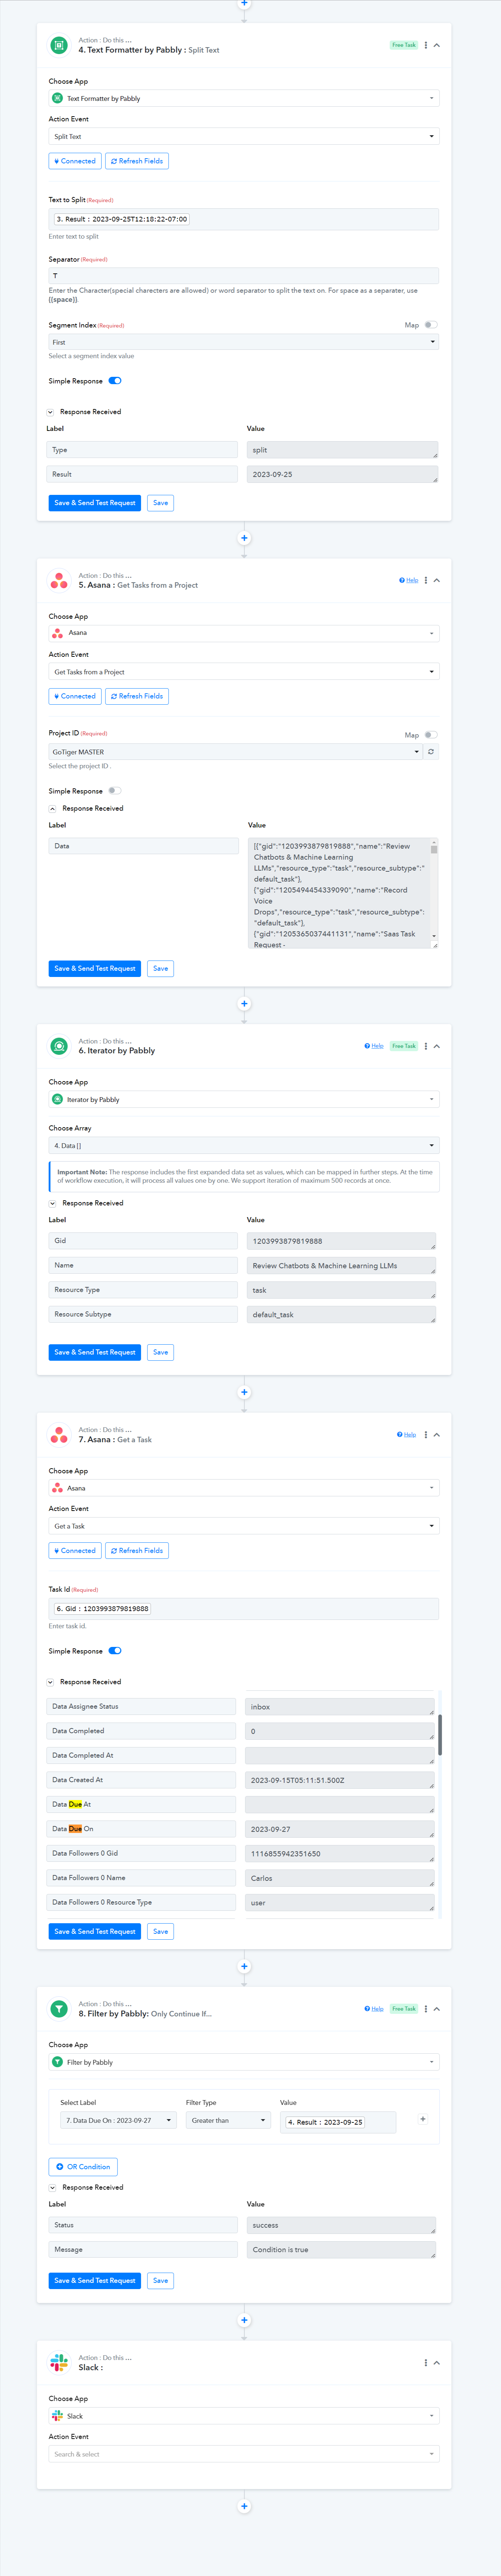Click Refresh Fields in the Get a Task step

coord(137,1551)
